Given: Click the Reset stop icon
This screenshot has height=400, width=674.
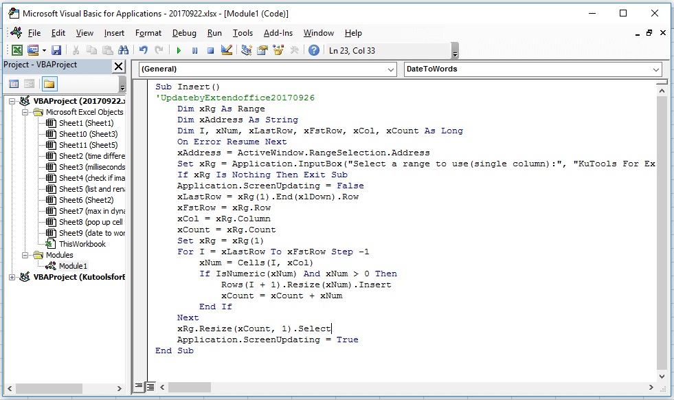Looking at the screenshot, I should [x=210, y=50].
